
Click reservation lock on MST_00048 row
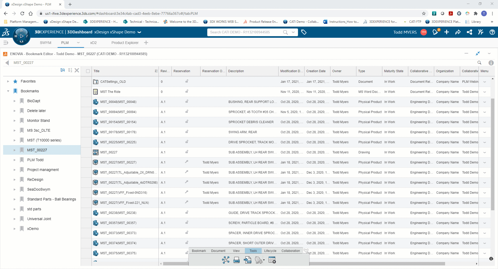[187, 101]
